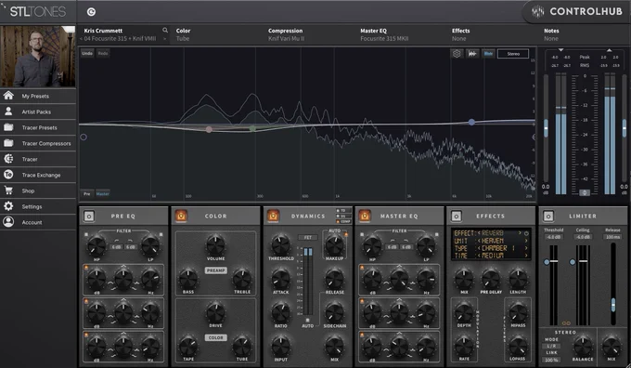The width and height of the screenshot is (631, 368).
Task: Select the next preset arrow
Action: coord(164,39)
